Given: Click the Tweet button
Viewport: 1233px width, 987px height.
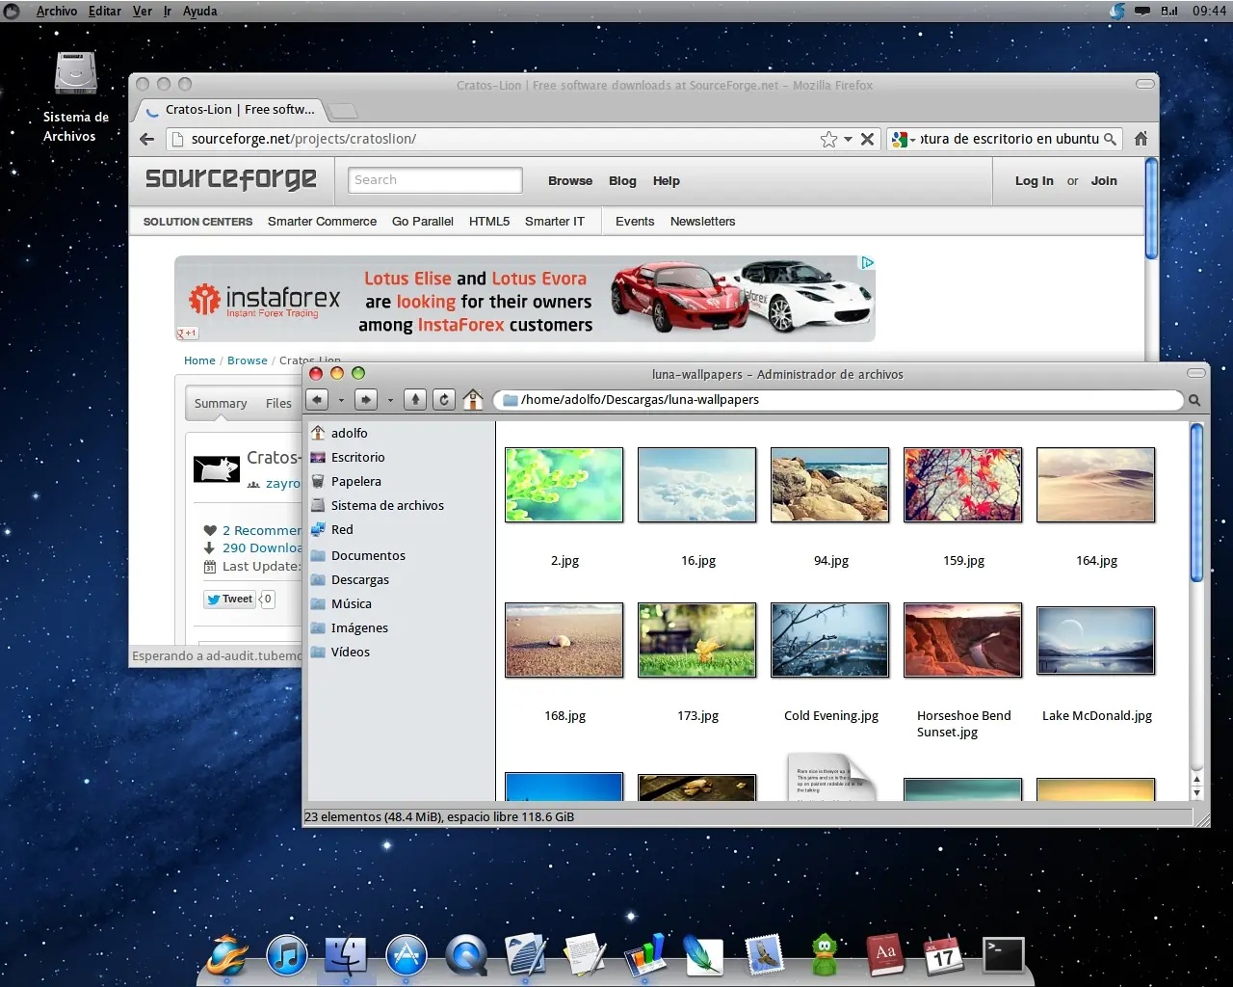Looking at the screenshot, I should pyautogui.click(x=229, y=599).
